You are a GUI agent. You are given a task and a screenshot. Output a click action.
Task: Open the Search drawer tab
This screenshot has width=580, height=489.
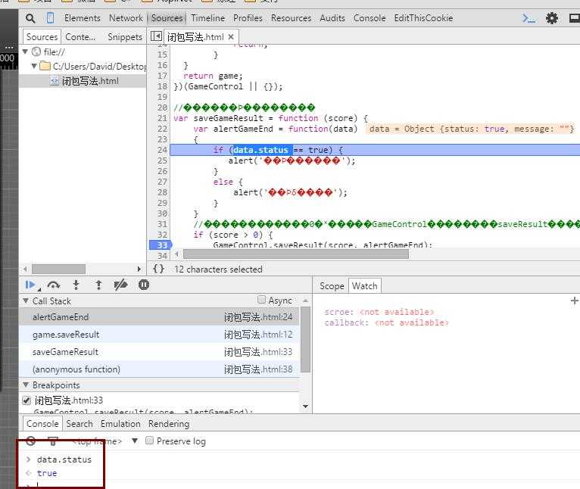tap(80, 424)
